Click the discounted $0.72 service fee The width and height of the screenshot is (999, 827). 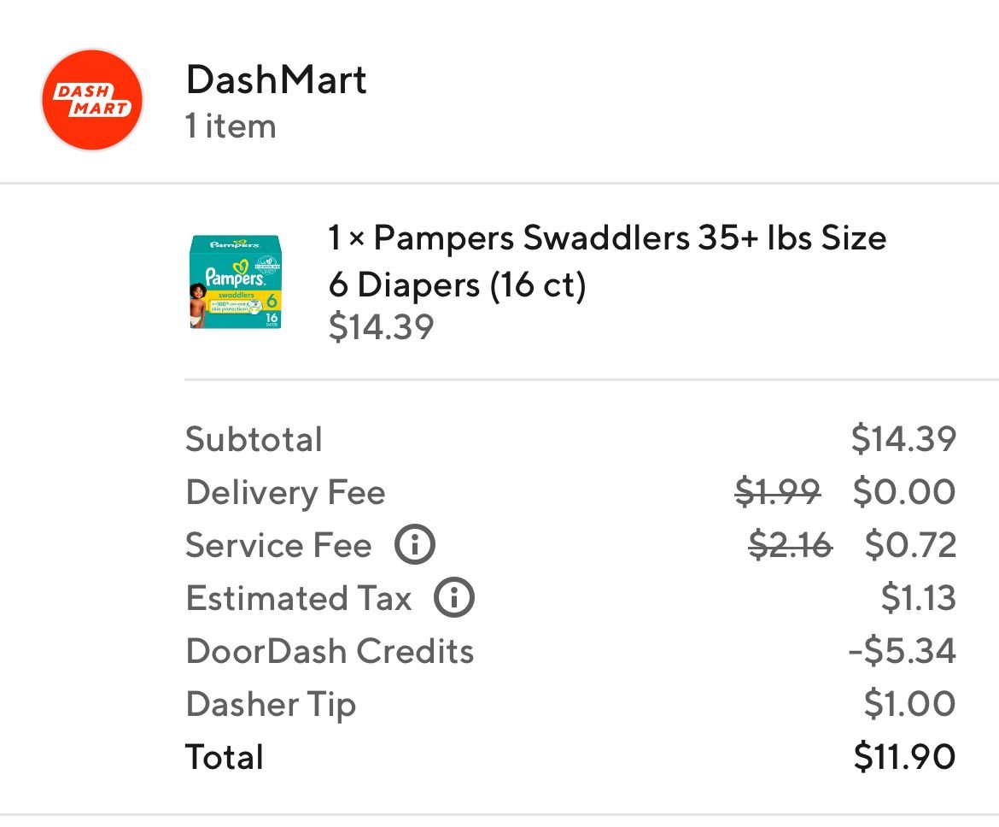[909, 545]
